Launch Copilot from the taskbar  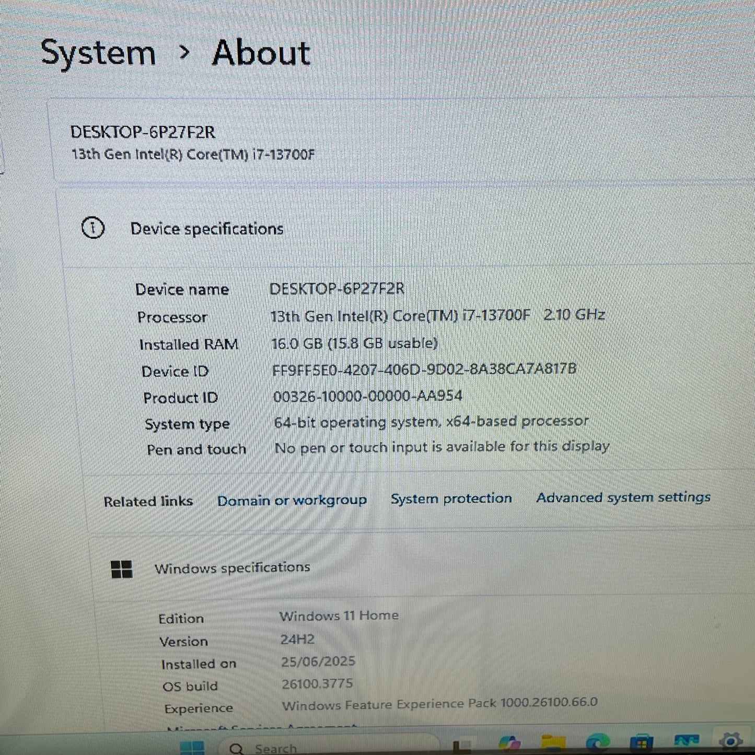(509, 745)
